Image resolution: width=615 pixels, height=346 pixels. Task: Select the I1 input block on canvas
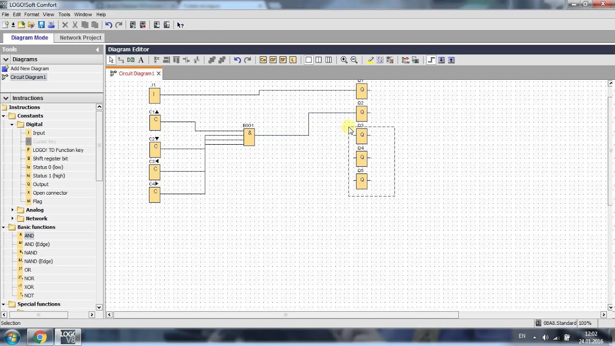pos(154,95)
